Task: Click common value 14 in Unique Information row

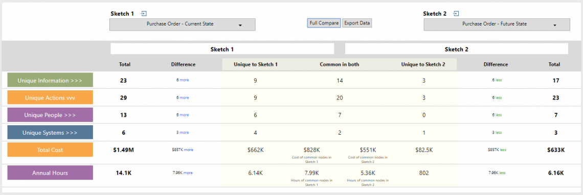Action: (x=340, y=80)
